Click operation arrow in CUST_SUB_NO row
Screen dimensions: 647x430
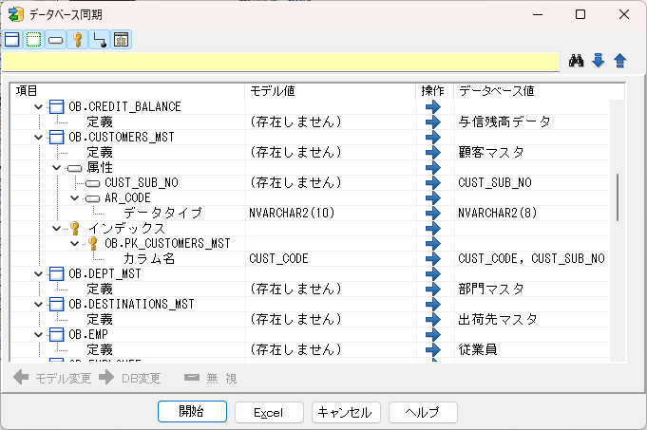point(433,182)
